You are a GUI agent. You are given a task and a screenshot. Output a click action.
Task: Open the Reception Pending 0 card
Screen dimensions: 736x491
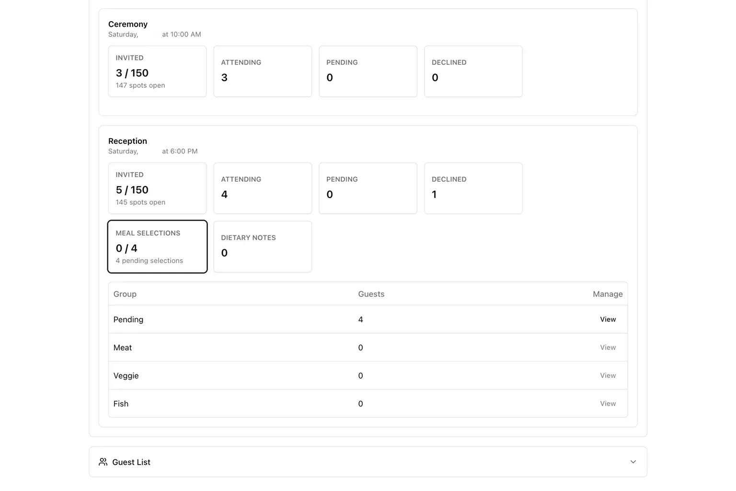point(368,188)
